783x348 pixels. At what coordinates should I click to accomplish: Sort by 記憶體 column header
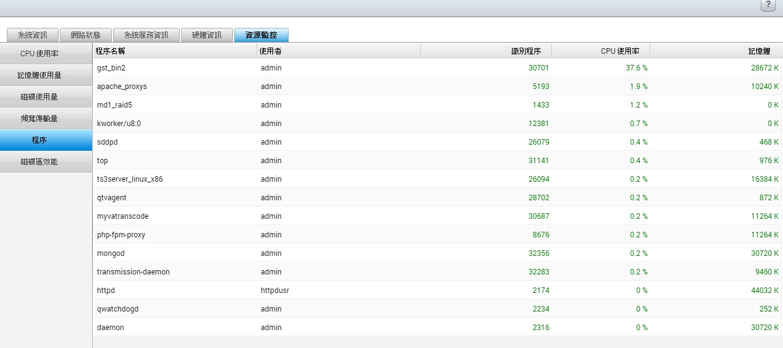coord(716,51)
